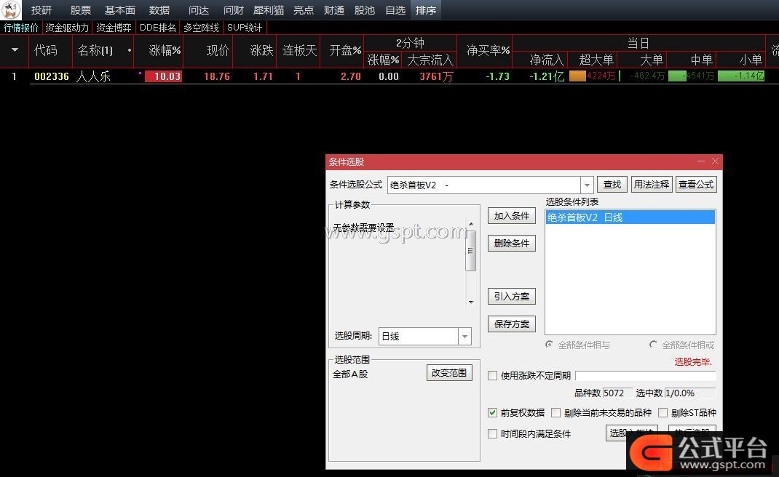779x477 pixels.
Task: Click the 用法注释 button
Action: point(652,185)
